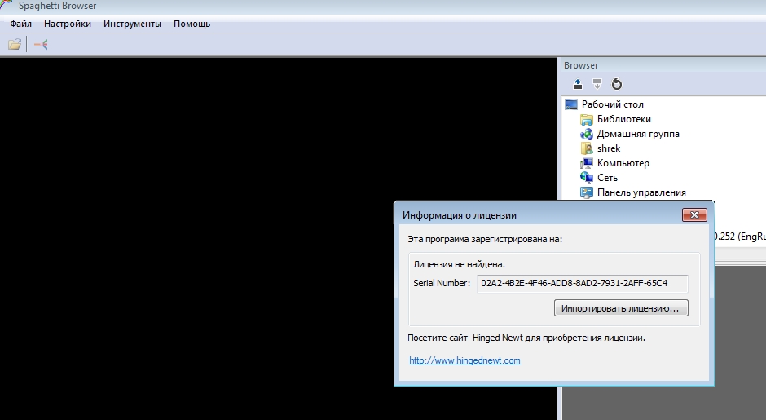Image resolution: width=766 pixels, height=420 pixels.
Task: Open the Инструменты menu
Action: pos(132,24)
